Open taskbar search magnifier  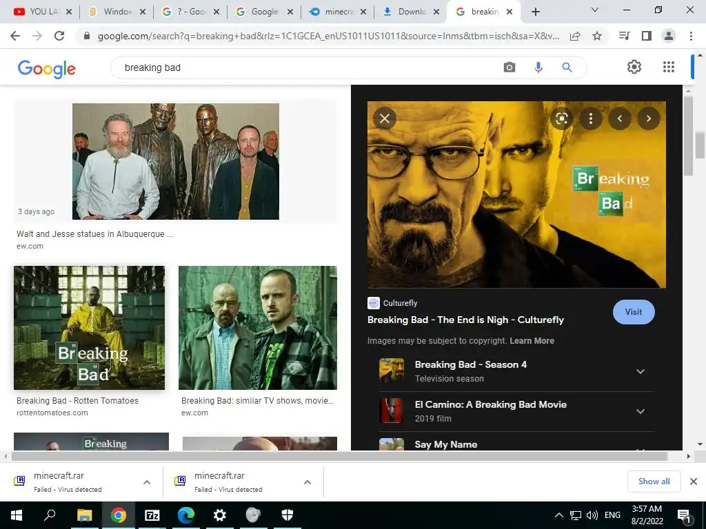point(50,515)
